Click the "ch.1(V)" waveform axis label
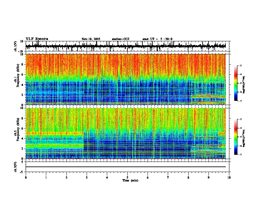 (16, 46)
